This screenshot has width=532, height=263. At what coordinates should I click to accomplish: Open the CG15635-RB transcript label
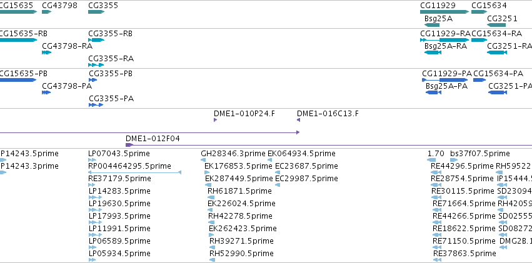23,34
